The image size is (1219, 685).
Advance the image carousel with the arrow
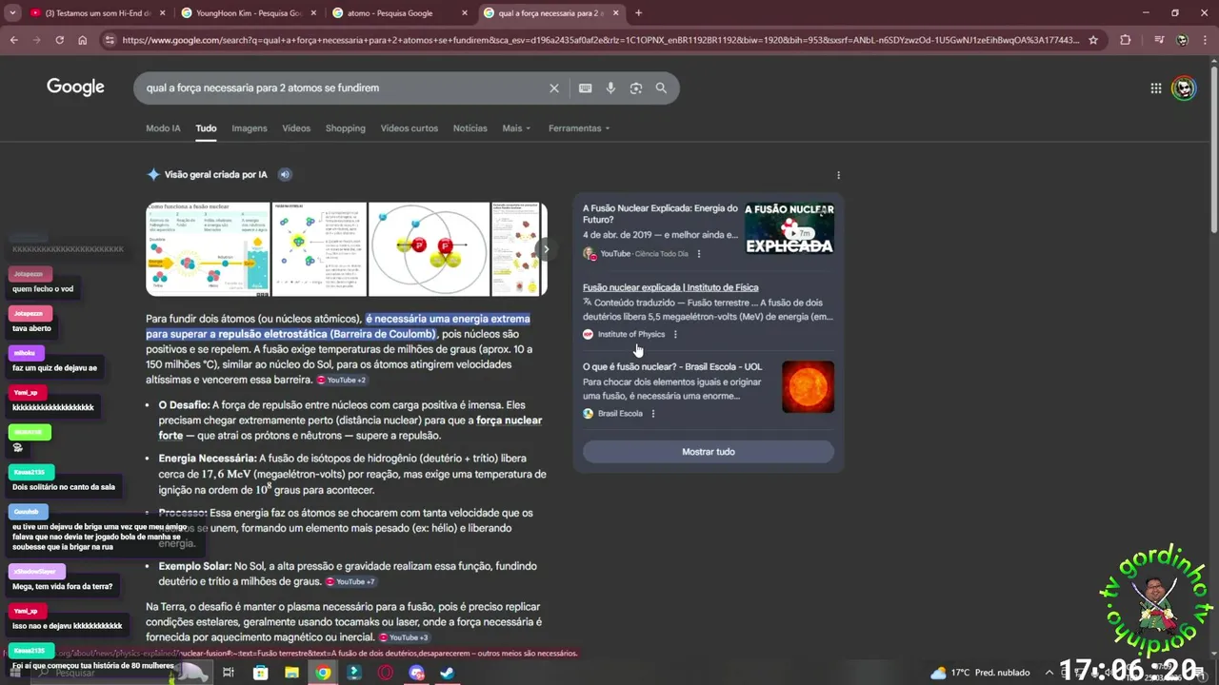[x=546, y=249]
